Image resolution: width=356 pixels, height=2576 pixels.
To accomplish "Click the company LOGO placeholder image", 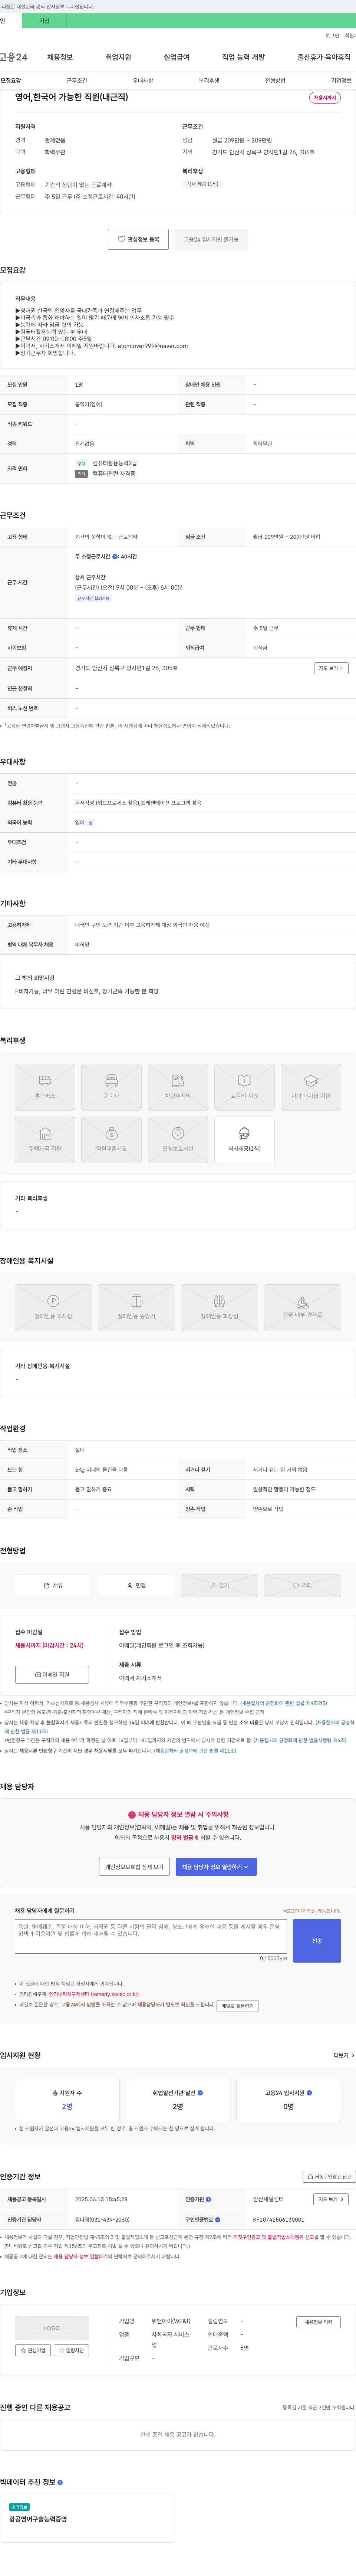I will point(52,2329).
